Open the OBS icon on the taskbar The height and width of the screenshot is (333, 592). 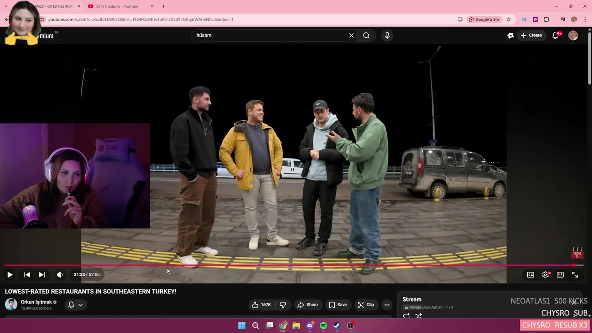coord(351,326)
